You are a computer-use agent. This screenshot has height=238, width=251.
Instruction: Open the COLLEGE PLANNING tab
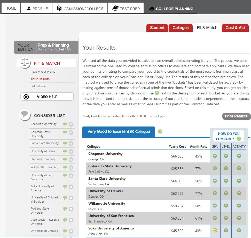click(171, 9)
